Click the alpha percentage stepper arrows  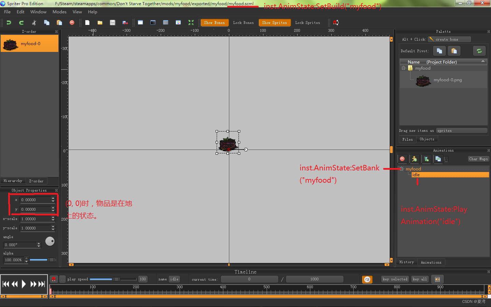point(26,260)
